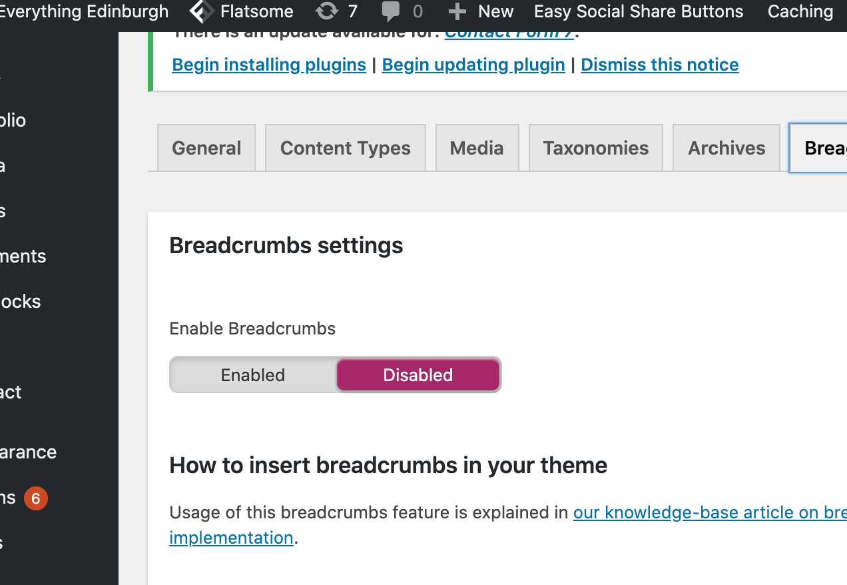Switch to the General tab
Viewport: 847px width, 585px height.
pos(206,148)
